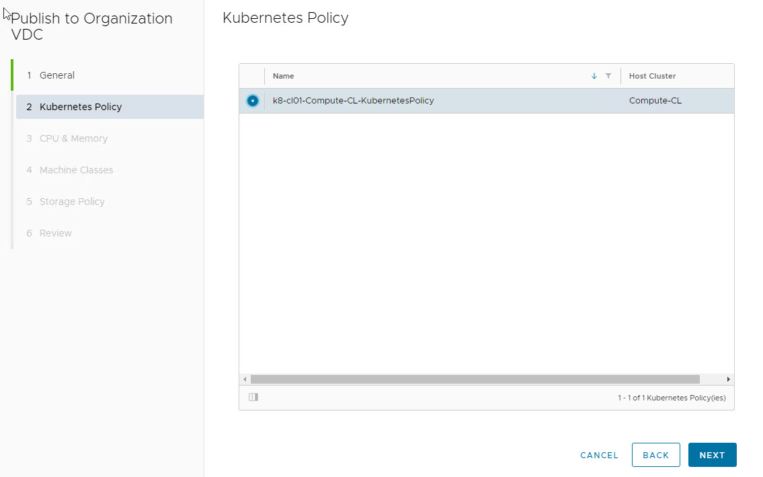
Task: Click the Compute-CL host cluster cell
Action: coord(655,101)
